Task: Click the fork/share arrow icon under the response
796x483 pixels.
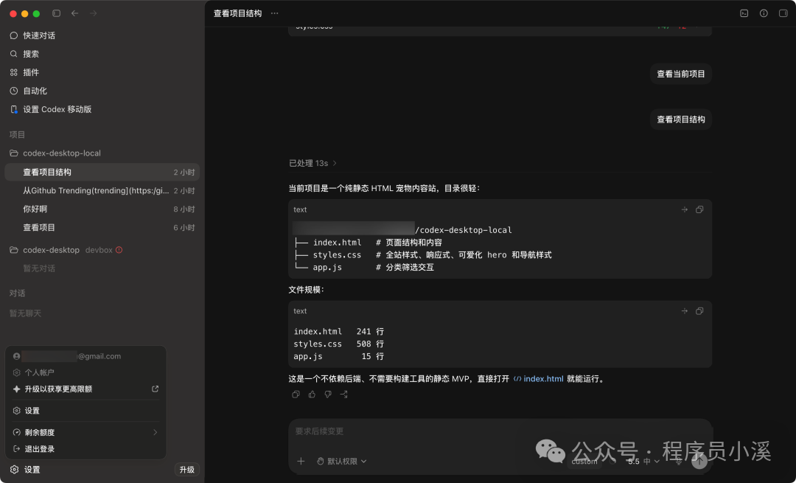Action: click(x=344, y=394)
